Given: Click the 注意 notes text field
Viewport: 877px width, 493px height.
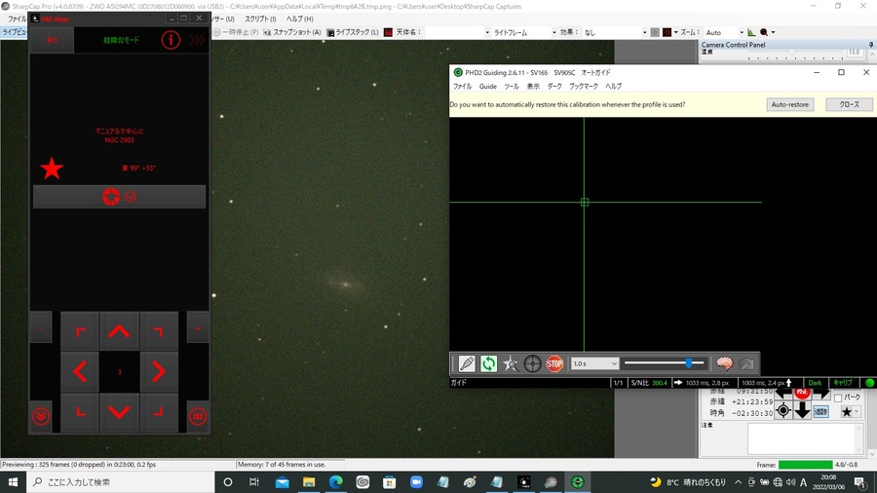Looking at the screenshot, I should (806, 438).
